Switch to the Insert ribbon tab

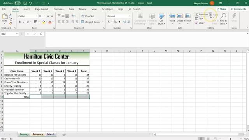click(x=26, y=9)
